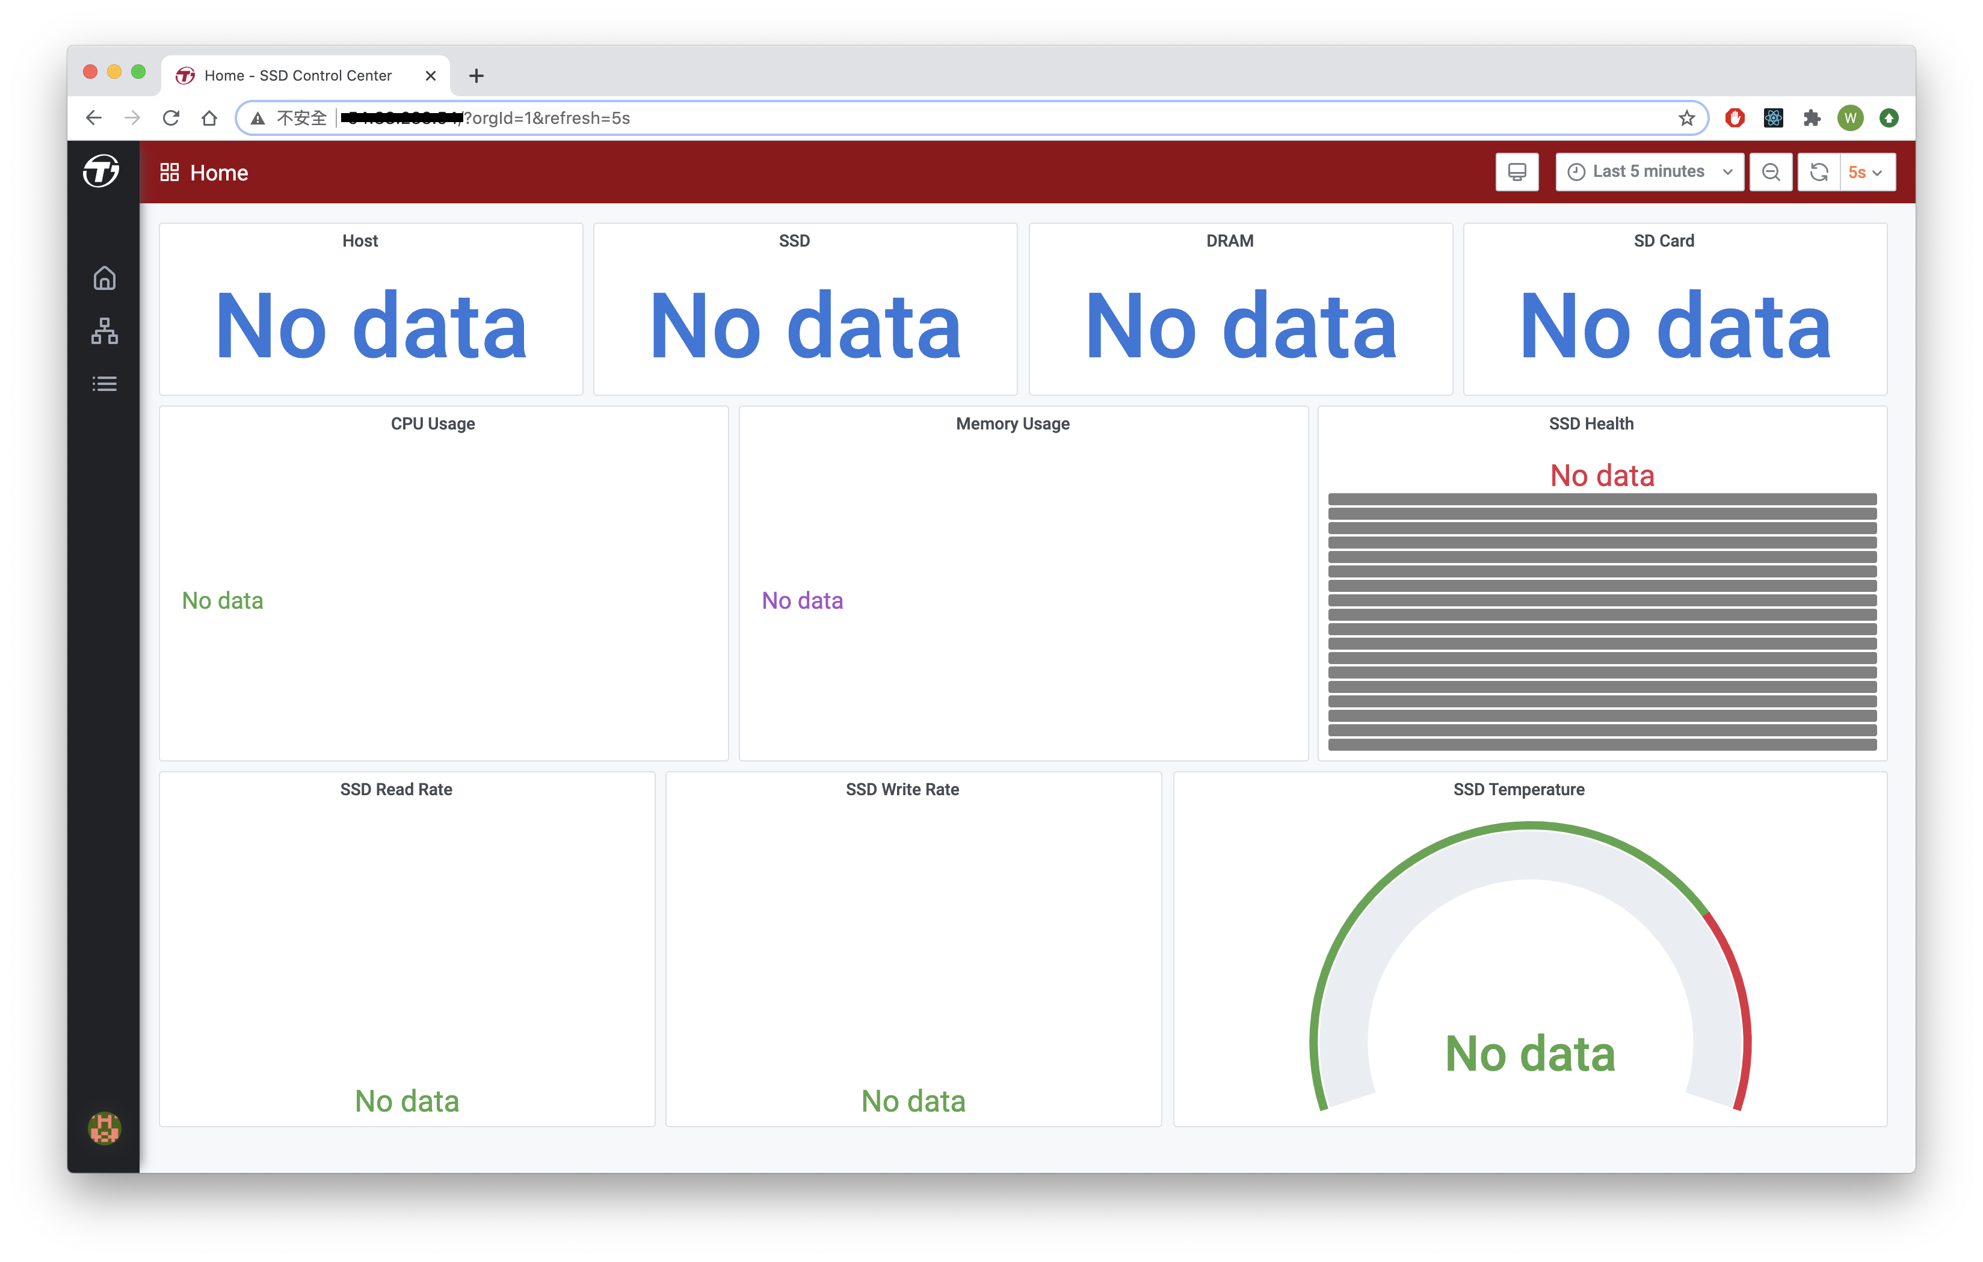Click No data in SSD Write Rate
Screen dimensions: 1983x1262
913,1101
